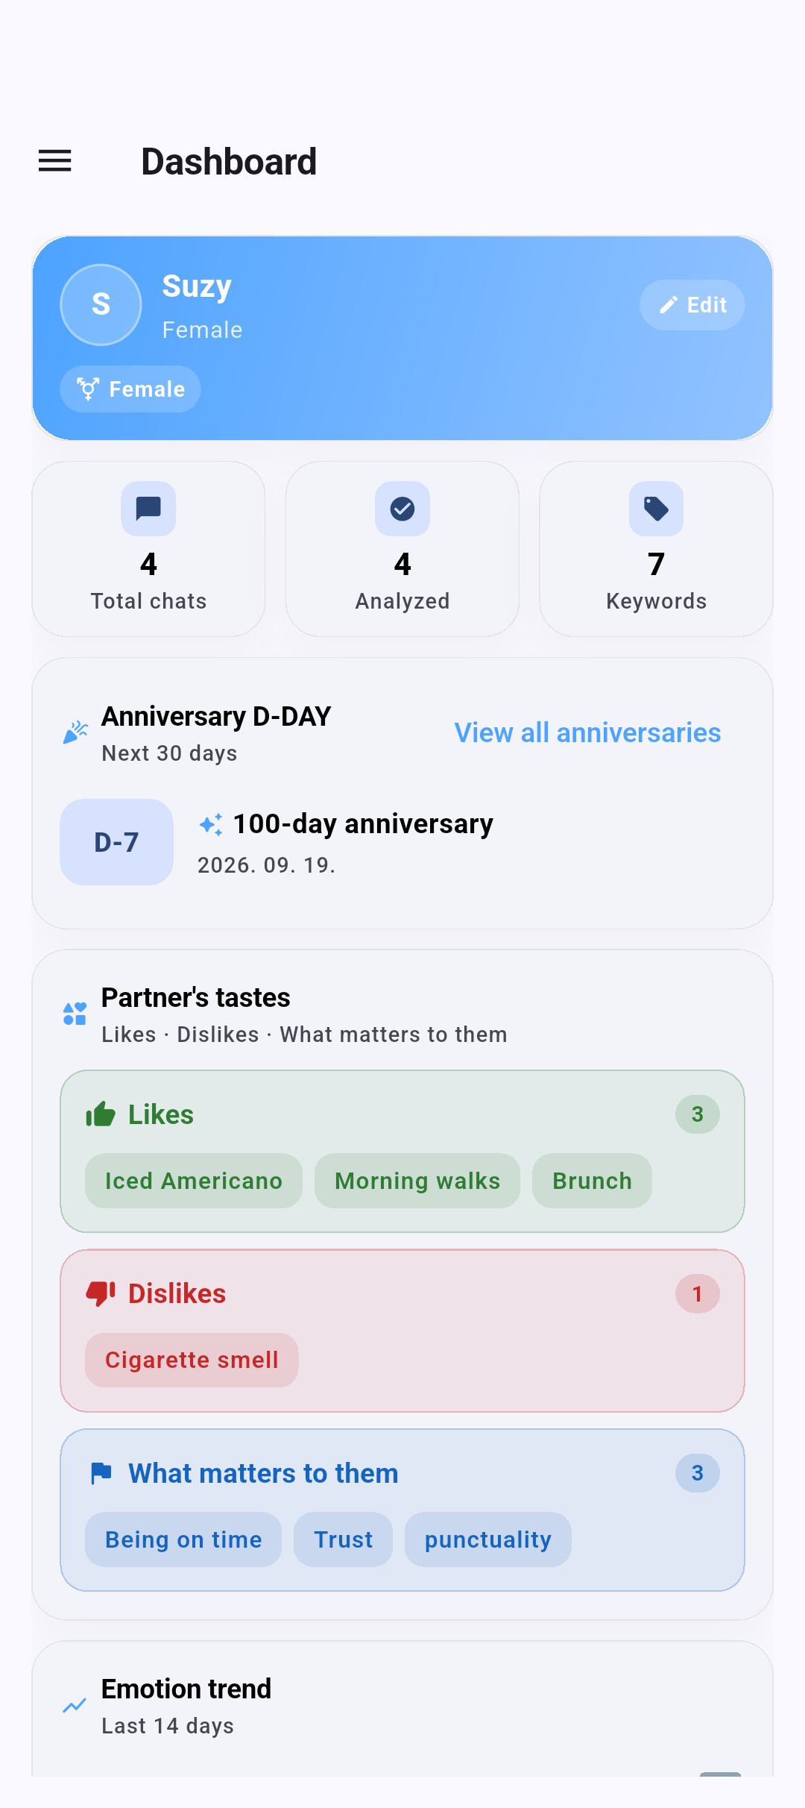This screenshot has height=1808, width=805.
Task: Tap the Analyzed checkmark icon
Action: click(402, 509)
